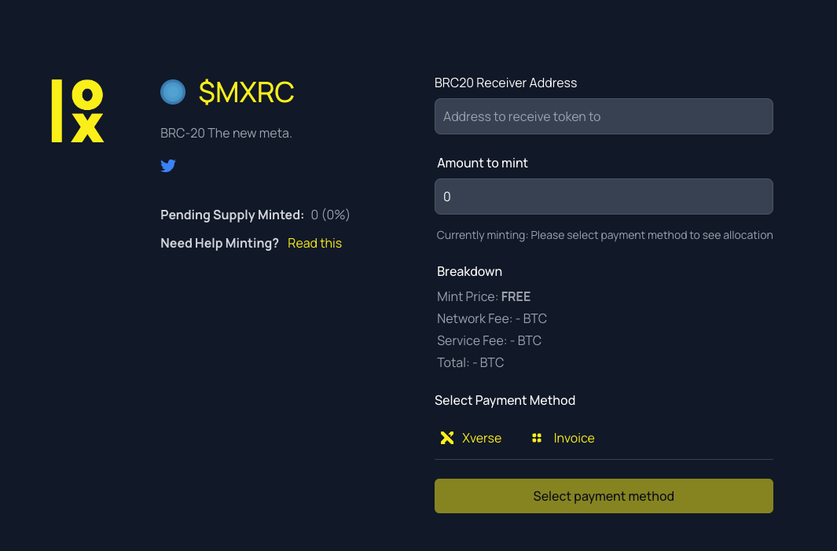Expand the Breakdown cost details

[x=469, y=271]
